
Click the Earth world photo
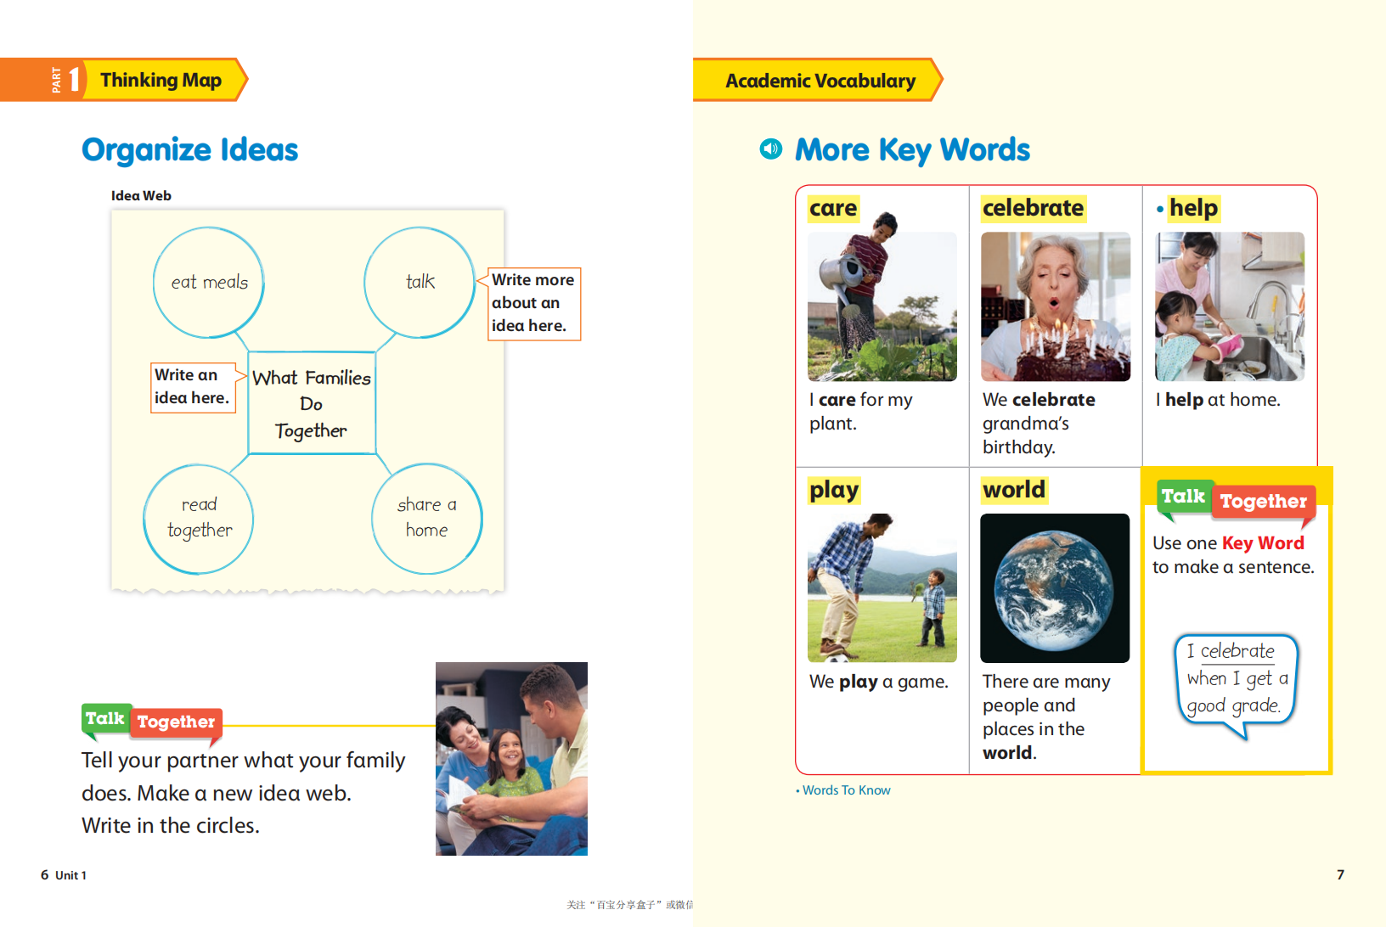[x=1055, y=587]
